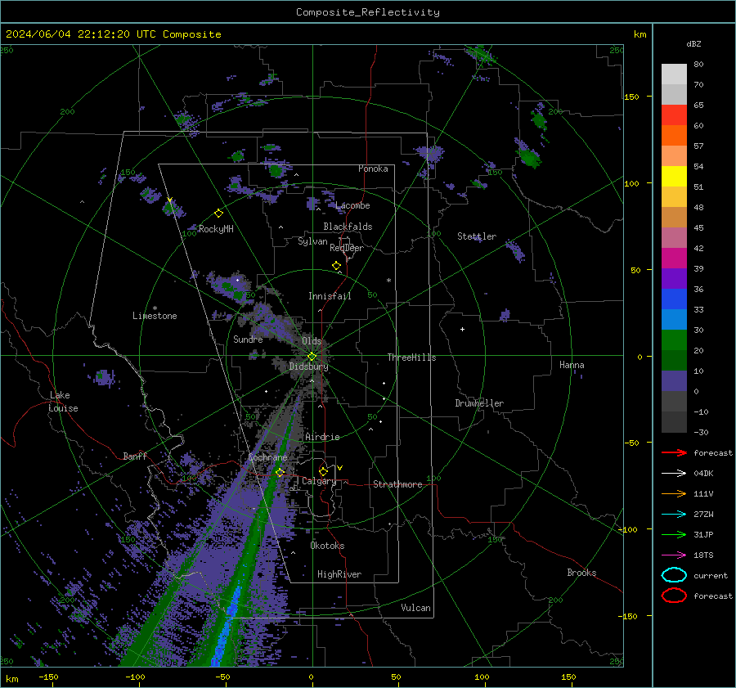
Task: Click the orange 111V arrow icon
Action: coord(674,493)
